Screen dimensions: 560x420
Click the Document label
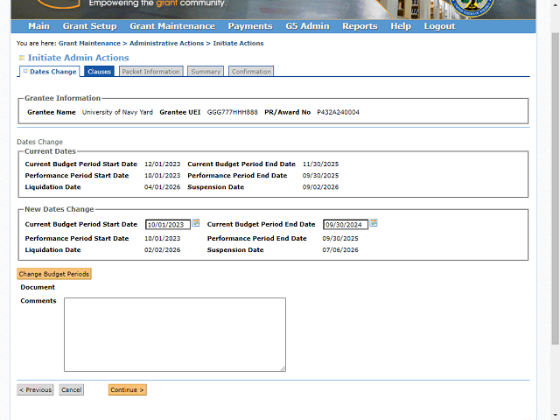38,287
